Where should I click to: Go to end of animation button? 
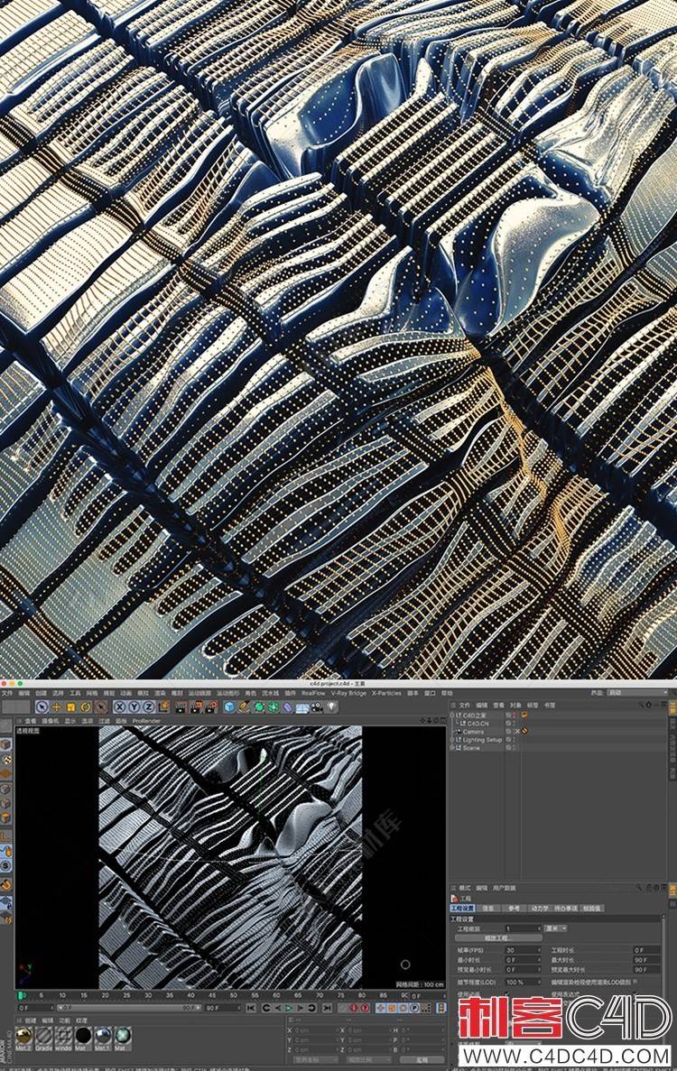(x=327, y=1008)
